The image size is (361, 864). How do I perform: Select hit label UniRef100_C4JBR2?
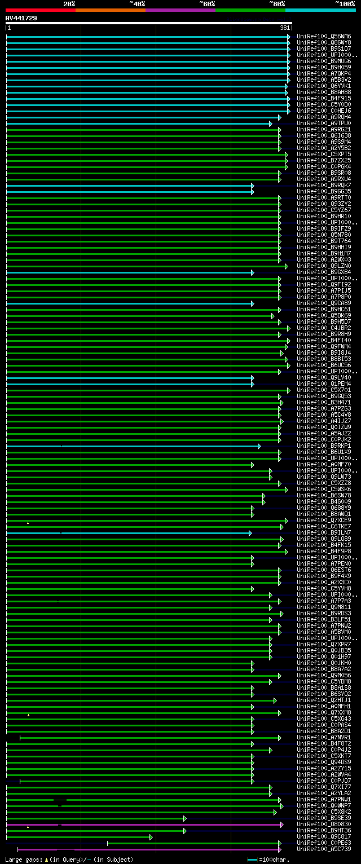(x=324, y=328)
